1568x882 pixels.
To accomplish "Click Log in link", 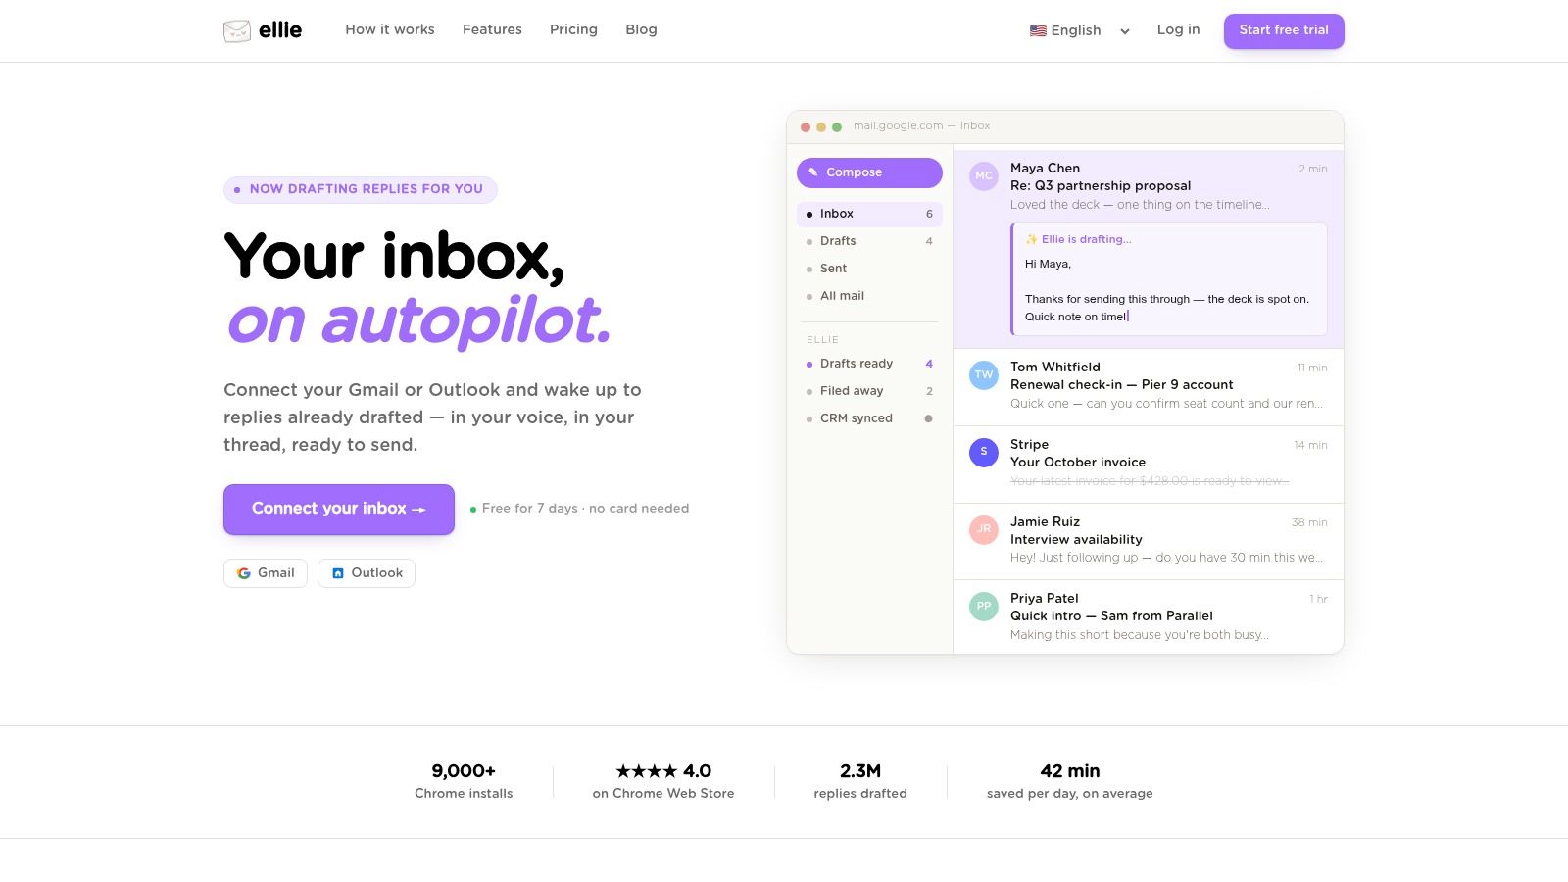I will point(1178,29).
